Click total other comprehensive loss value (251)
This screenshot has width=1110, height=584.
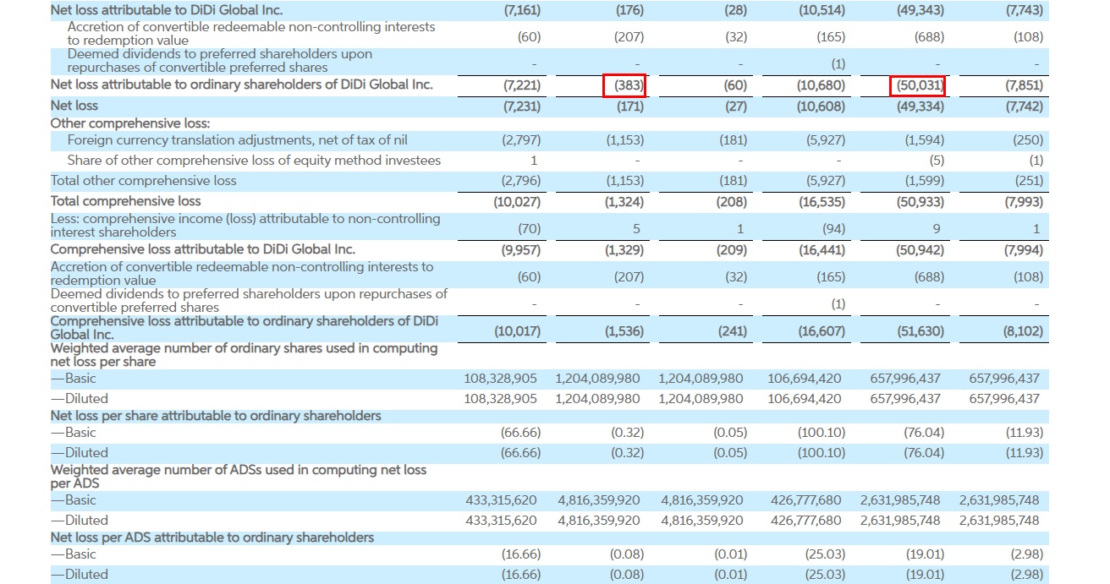pyautogui.click(x=1028, y=181)
